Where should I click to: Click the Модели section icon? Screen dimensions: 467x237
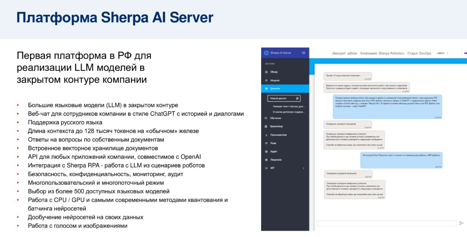[x=266, y=80]
